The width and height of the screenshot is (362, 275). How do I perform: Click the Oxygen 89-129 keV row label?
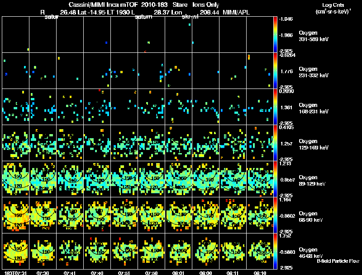312,181
